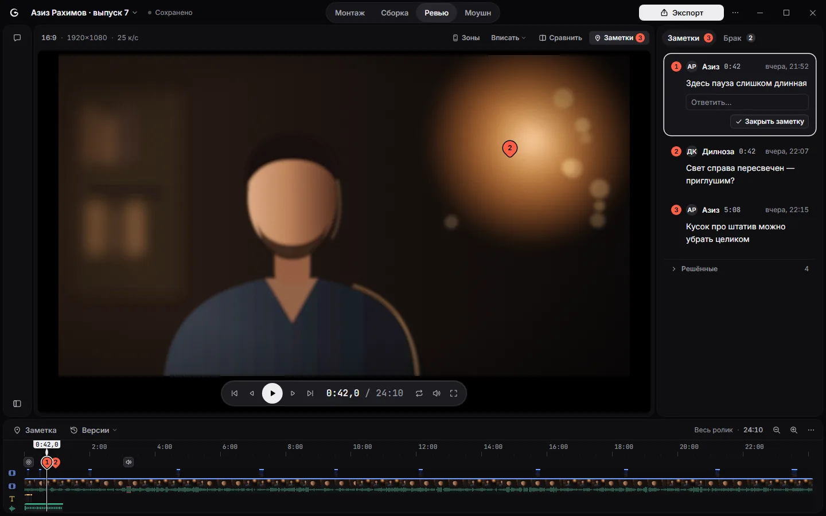Open the comments panel icon in left sidebar

pos(17,38)
